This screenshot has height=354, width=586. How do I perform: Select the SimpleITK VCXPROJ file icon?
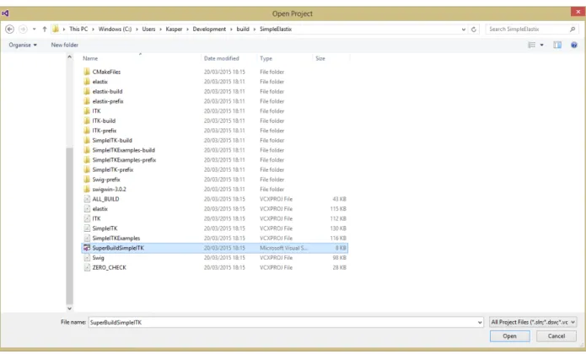(87, 228)
